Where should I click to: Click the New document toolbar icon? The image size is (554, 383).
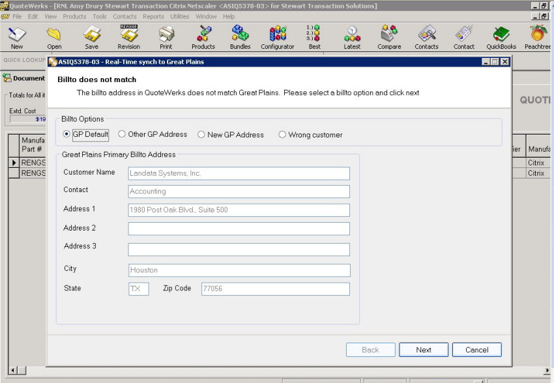tap(16, 37)
